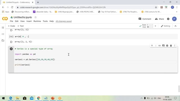Expand the runtime connection dropdown arrow
Image resolution: width=180 pixels, height=101 pixels.
[x=156, y=26]
